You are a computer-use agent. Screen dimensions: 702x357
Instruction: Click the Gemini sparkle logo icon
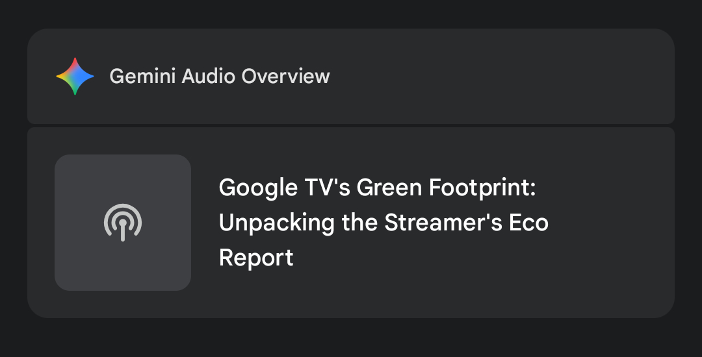point(75,77)
